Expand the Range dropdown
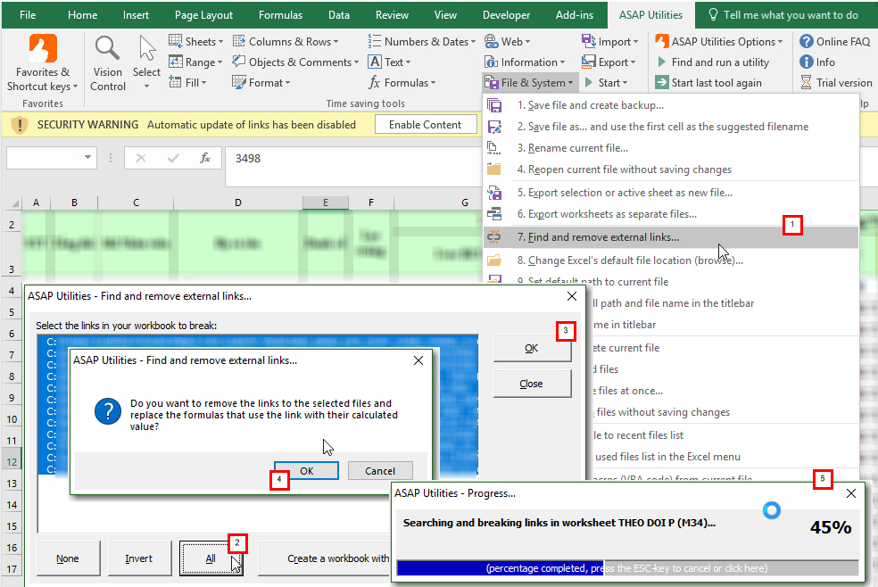878x587 pixels. [196, 62]
